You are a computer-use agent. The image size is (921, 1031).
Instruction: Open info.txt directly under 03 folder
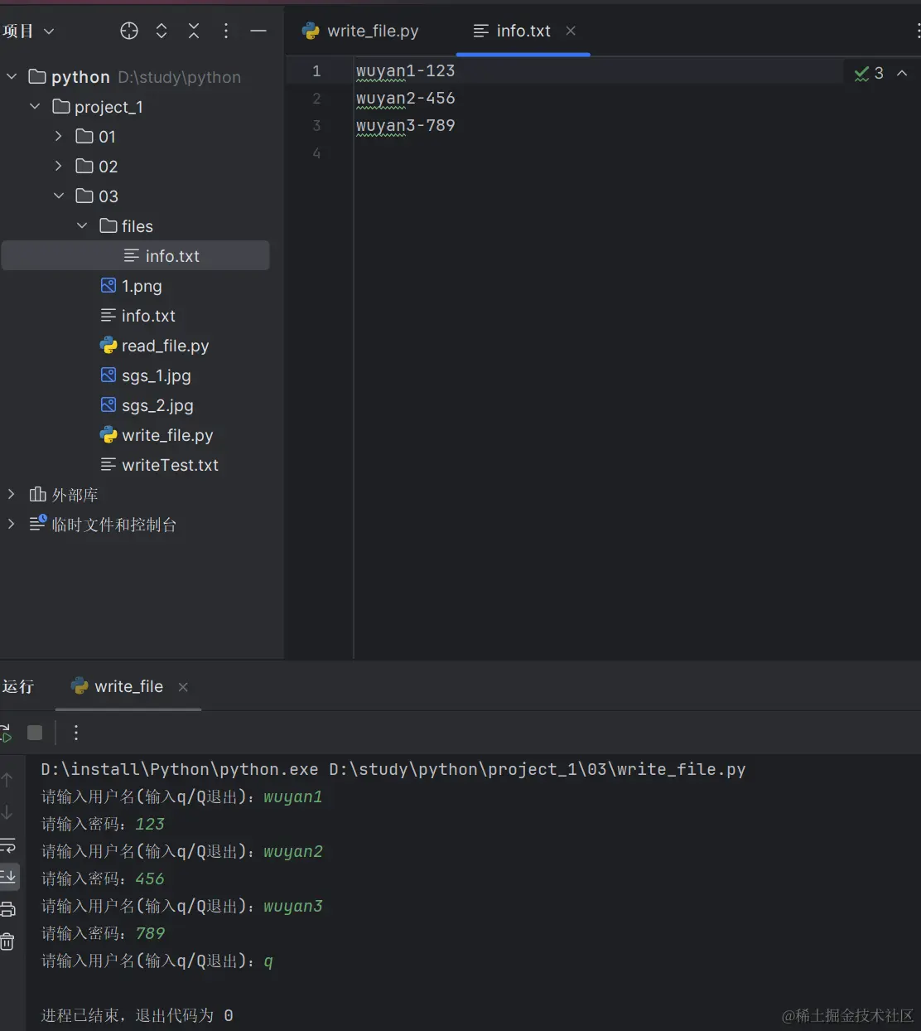click(x=138, y=316)
